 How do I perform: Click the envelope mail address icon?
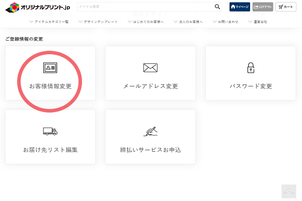coord(150,68)
